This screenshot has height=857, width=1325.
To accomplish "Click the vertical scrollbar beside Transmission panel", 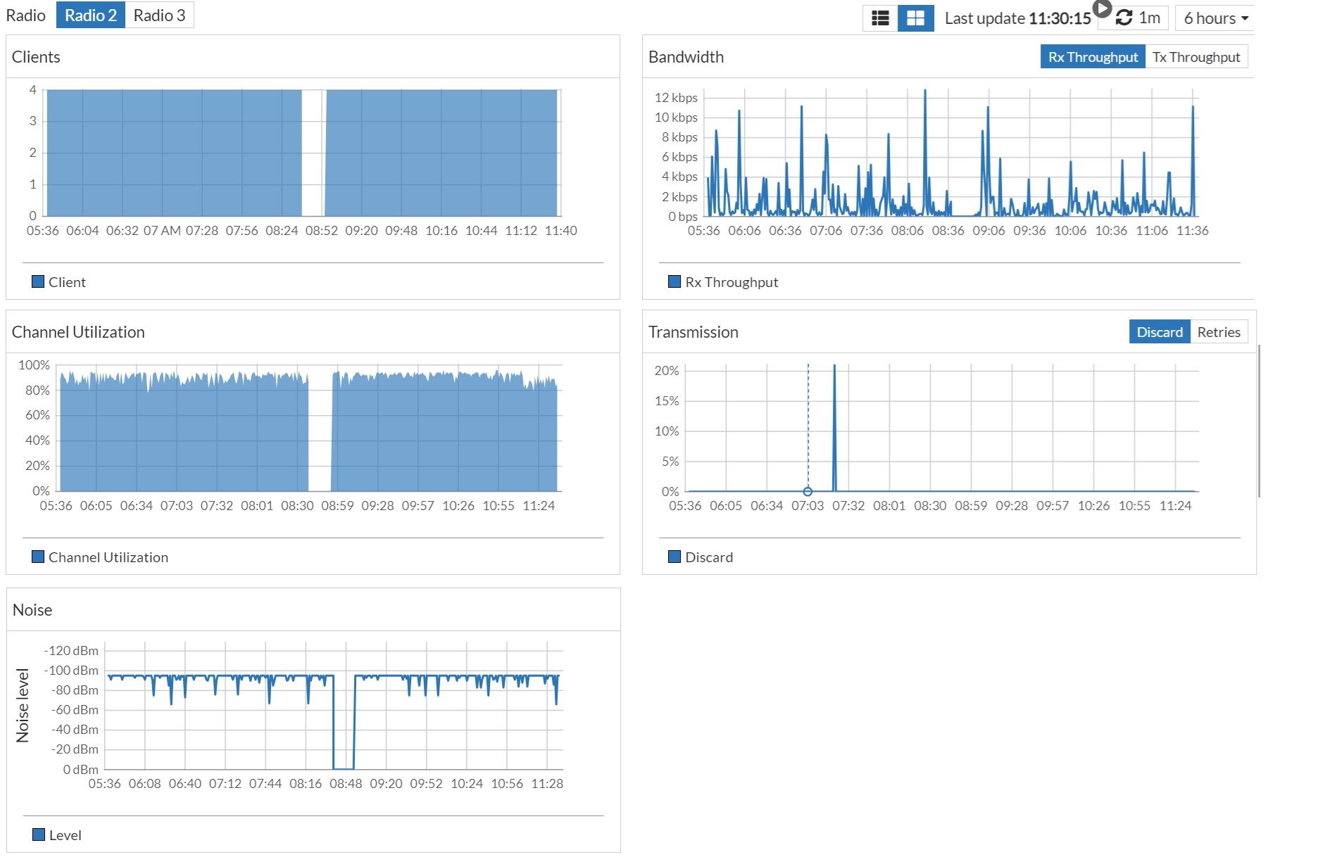I will (x=1259, y=421).
